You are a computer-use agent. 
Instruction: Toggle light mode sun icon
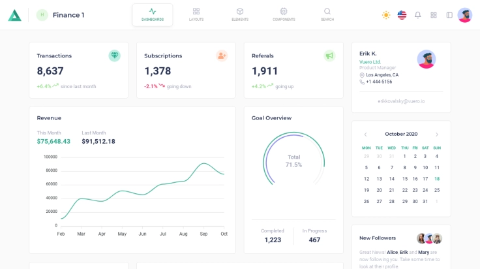(x=386, y=15)
